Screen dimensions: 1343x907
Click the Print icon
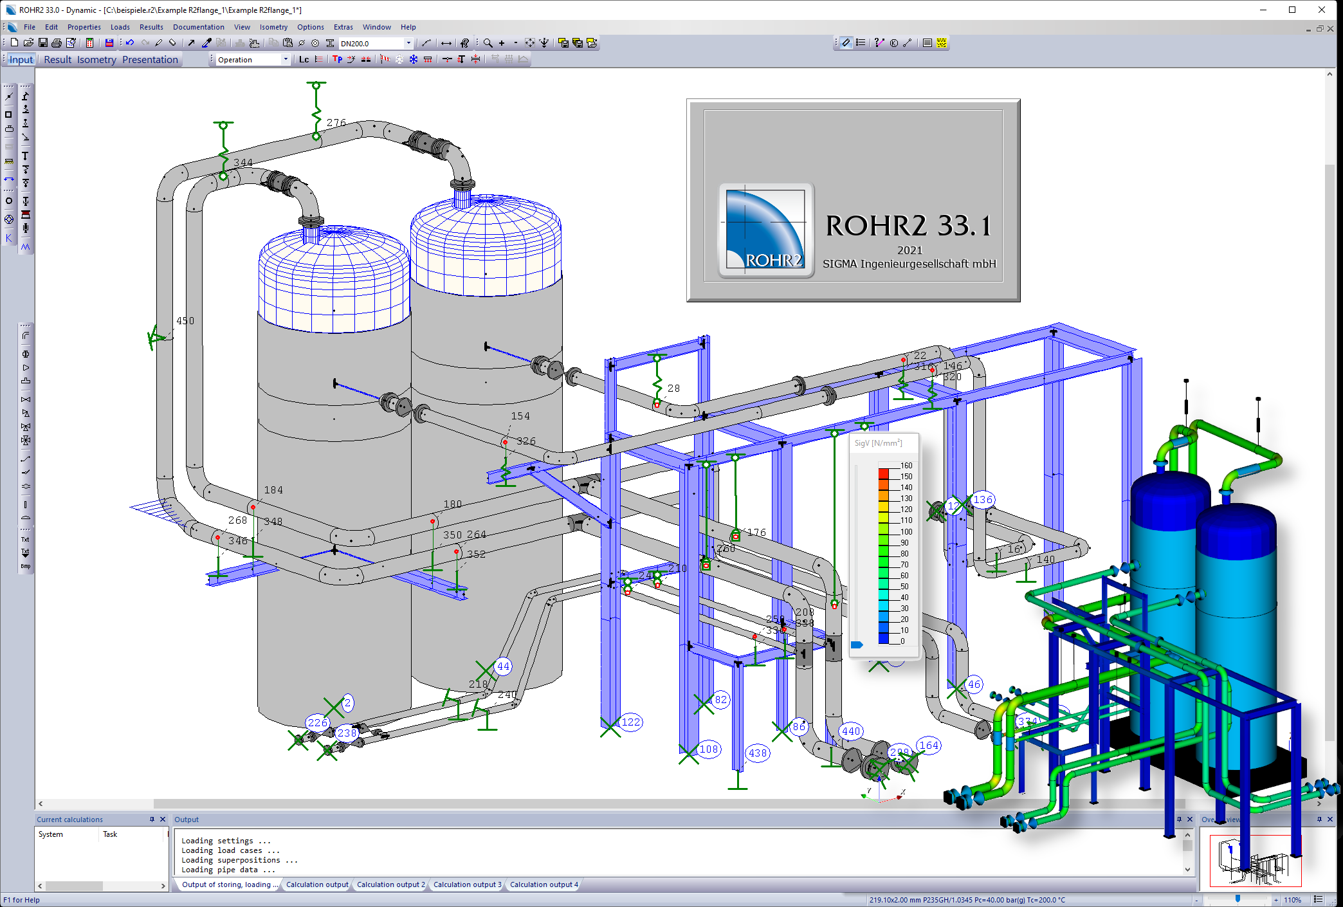[57, 43]
